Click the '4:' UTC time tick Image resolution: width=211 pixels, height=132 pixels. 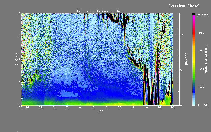point(80,107)
